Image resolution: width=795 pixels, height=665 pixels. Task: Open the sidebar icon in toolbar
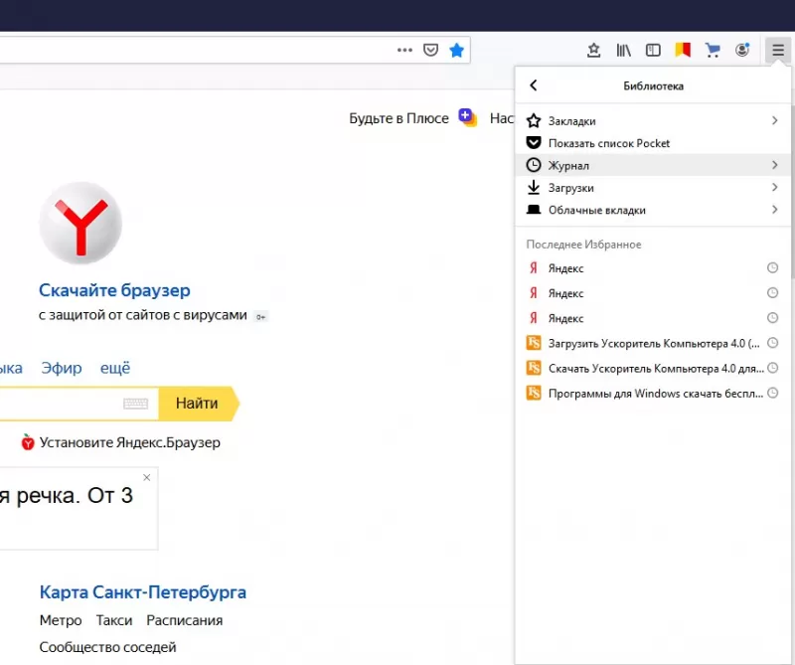point(653,50)
